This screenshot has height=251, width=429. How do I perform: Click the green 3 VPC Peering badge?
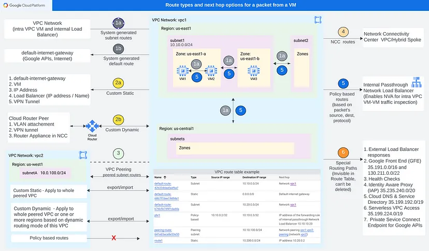pyautogui.click(x=118, y=154)
